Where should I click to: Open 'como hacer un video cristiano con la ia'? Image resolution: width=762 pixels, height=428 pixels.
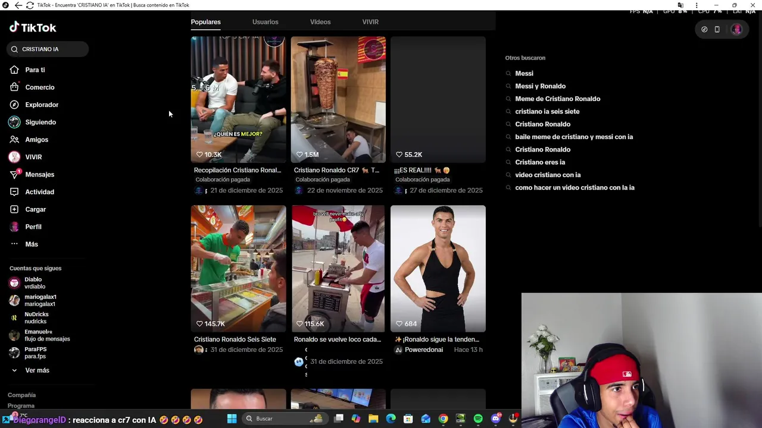click(x=574, y=188)
